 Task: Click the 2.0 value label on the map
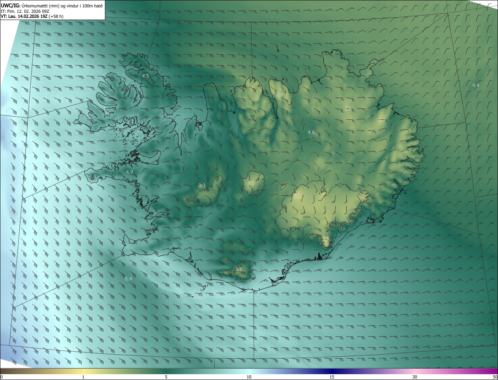[x=297, y=196]
